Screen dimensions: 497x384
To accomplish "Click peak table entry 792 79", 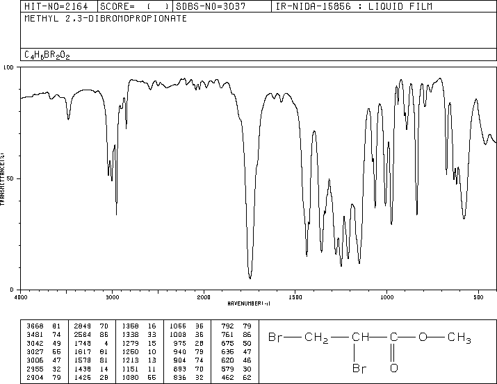I will (x=236, y=326).
